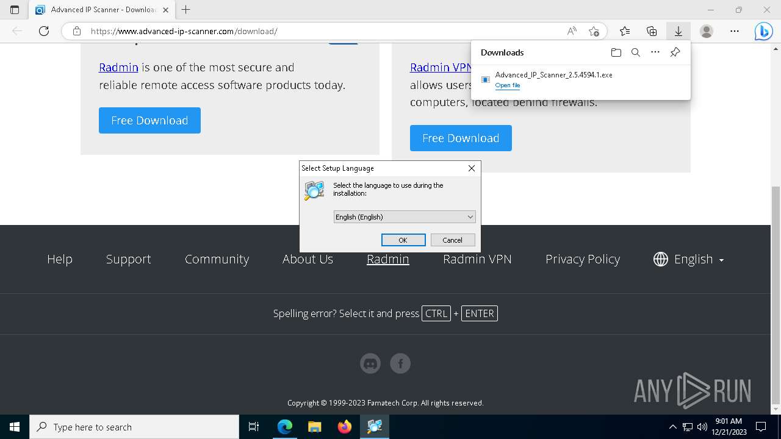Click OK in Select Setup Language
Screen dimensions: 781x439
[403, 240]
